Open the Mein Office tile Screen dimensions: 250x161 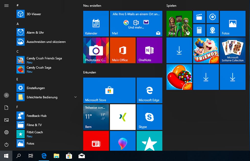[x=123, y=50]
